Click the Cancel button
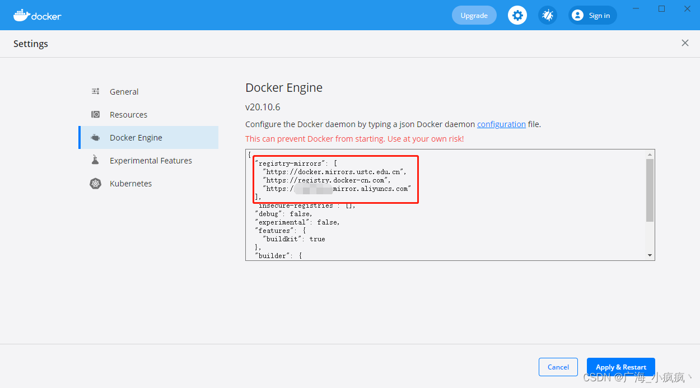700x388 pixels. [x=558, y=367]
